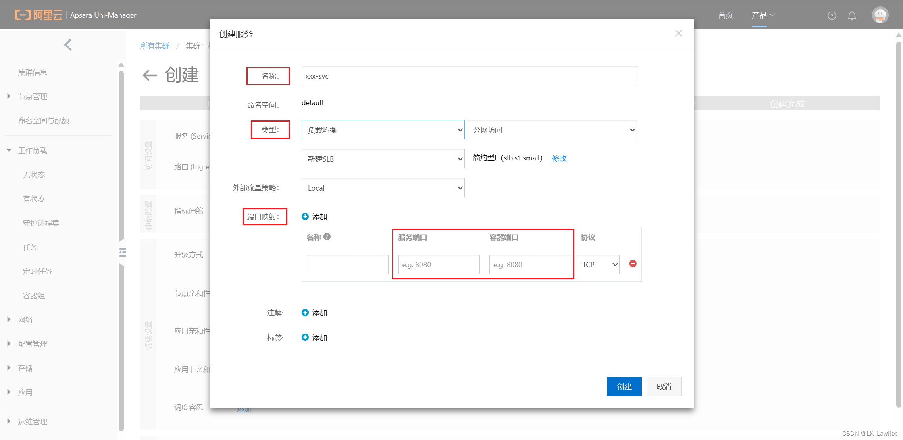The height and width of the screenshot is (440, 903).
Task: Open the 新建SLB dropdown
Action: pos(383,159)
